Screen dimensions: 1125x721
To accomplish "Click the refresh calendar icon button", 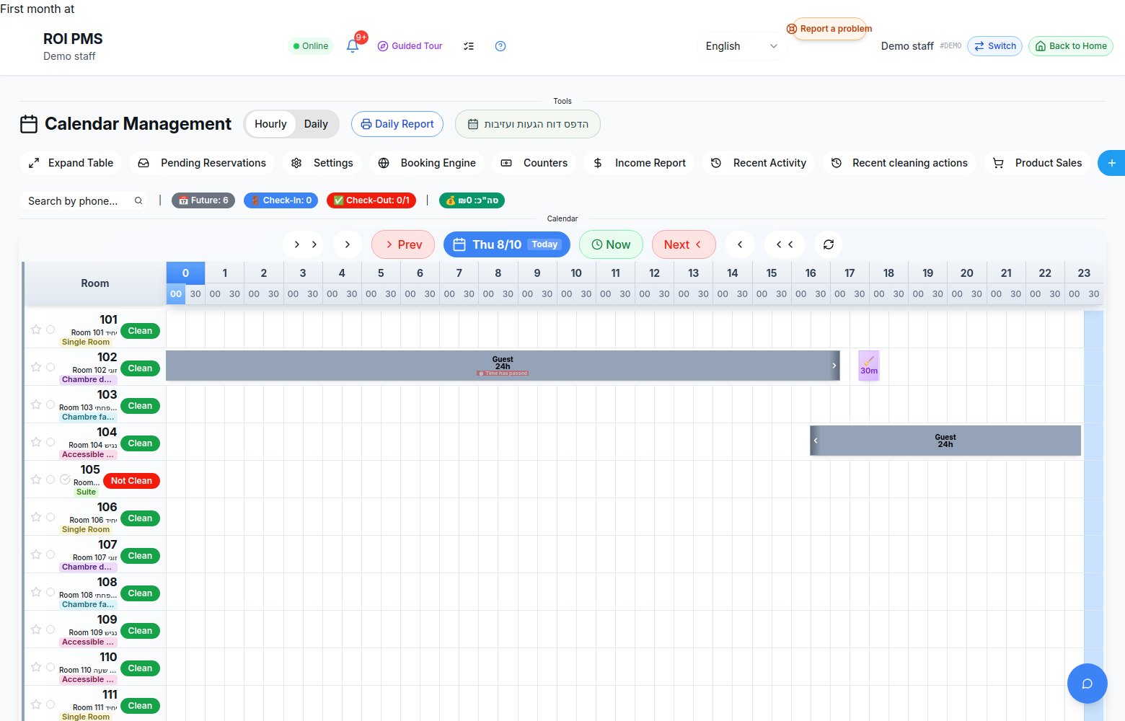I will point(829,244).
